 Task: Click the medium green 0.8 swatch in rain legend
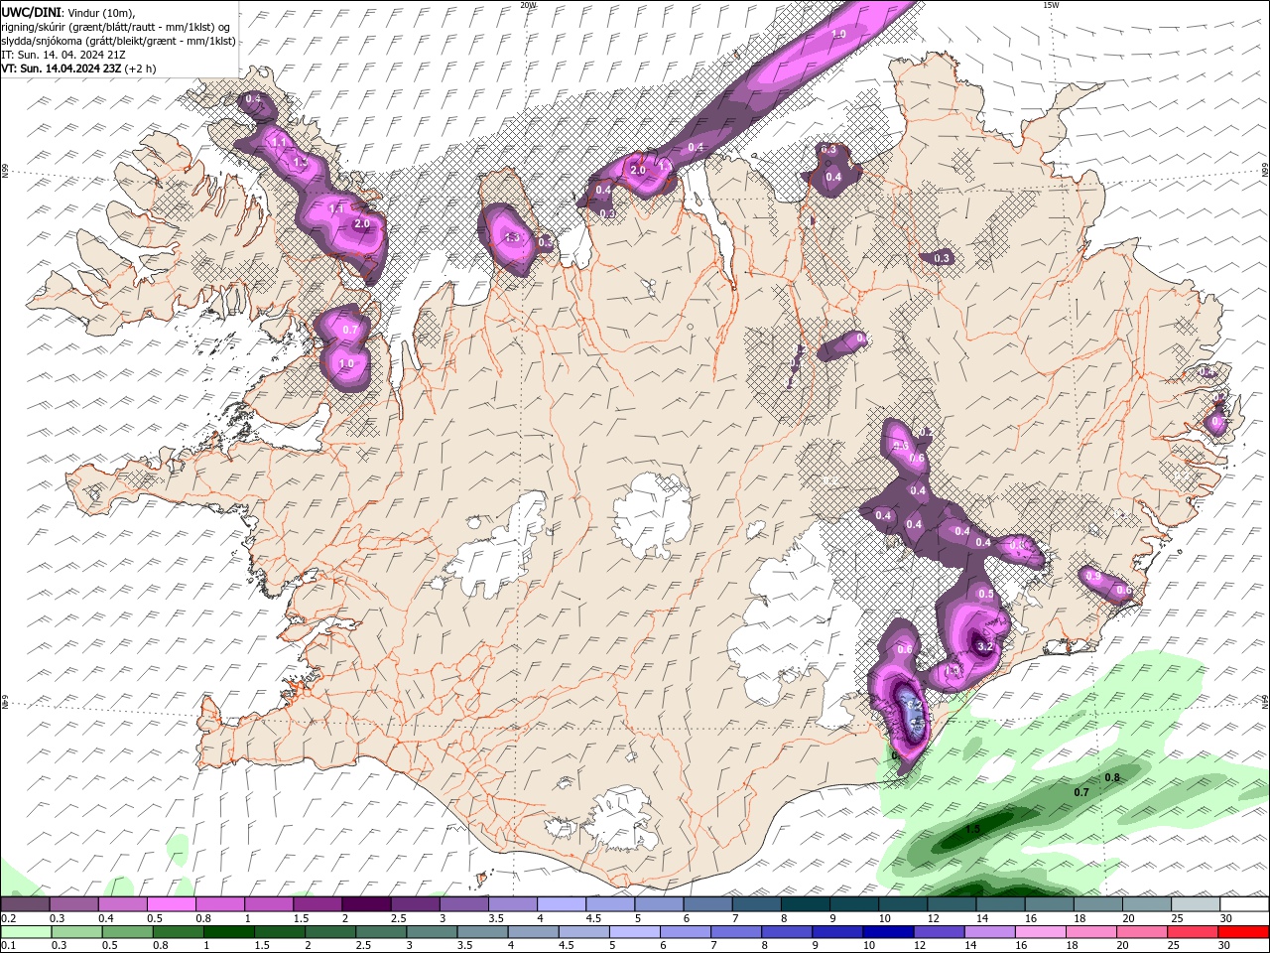click(177, 932)
